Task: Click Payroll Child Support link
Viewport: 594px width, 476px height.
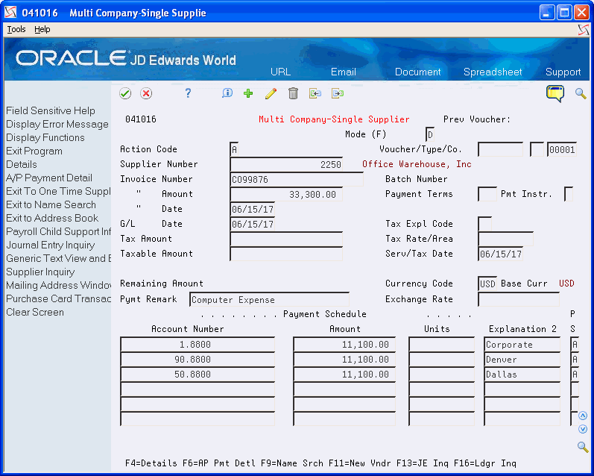Action: pos(58,231)
